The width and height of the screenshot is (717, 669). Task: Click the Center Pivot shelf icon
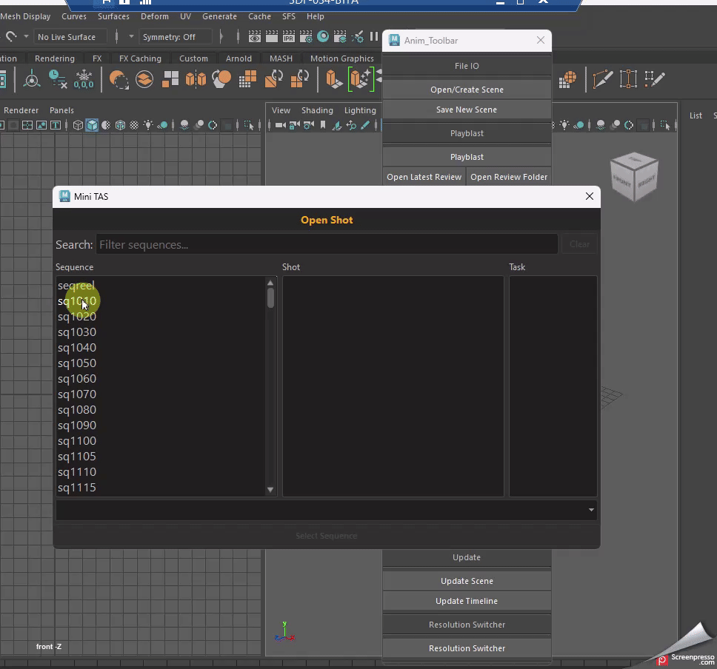[x=33, y=78]
